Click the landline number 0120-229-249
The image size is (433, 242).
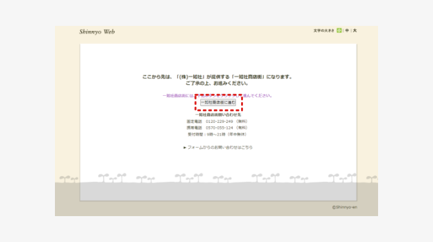(219, 122)
